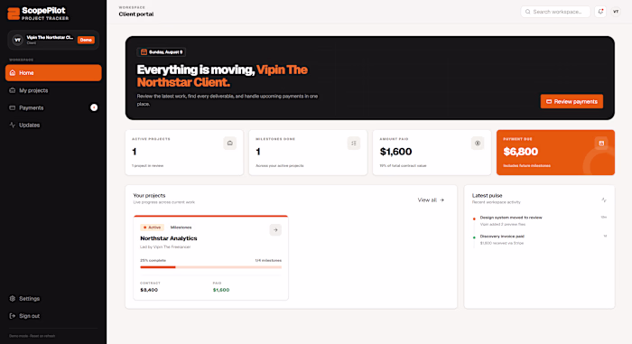Screen dimensions: 632x344
Task: Sign out from the sidebar
Action: pyautogui.click(x=53, y=316)
